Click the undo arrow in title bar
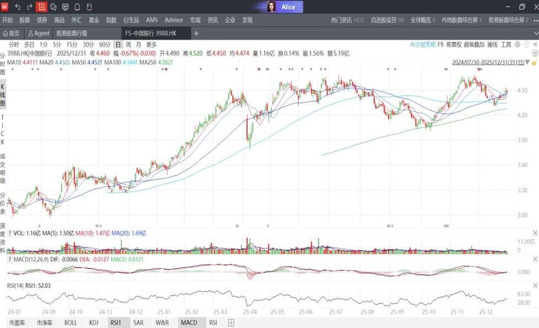539x328 pixels. coord(18,7)
